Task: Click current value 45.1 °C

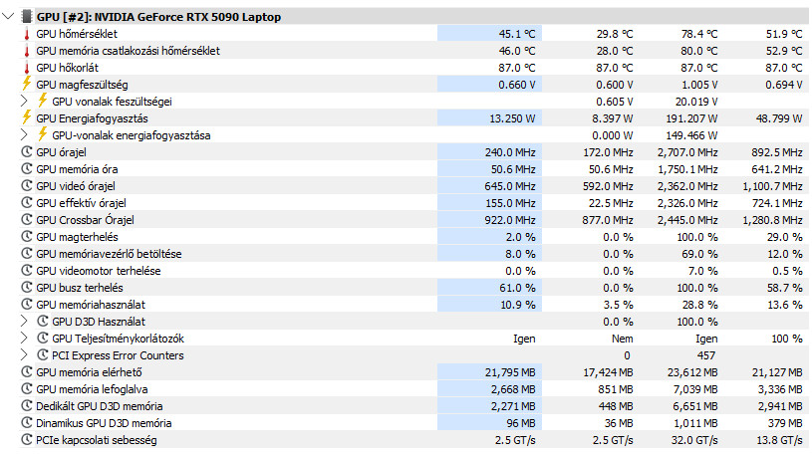Action: [x=517, y=34]
